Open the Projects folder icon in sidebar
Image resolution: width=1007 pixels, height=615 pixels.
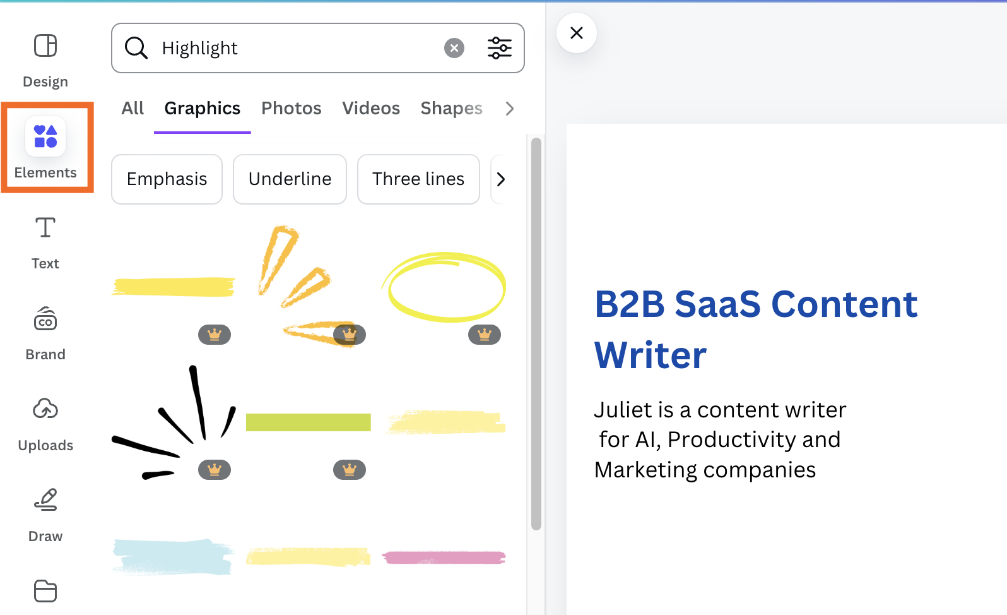click(45, 591)
